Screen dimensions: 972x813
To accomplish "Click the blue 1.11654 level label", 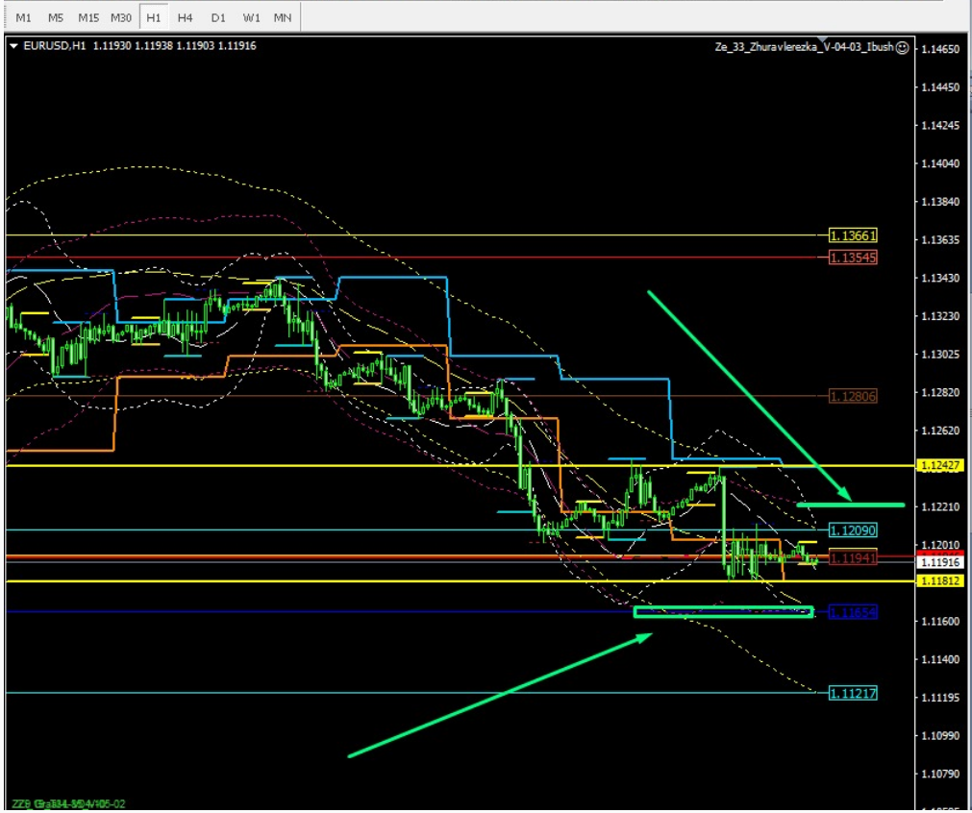I will tap(853, 612).
